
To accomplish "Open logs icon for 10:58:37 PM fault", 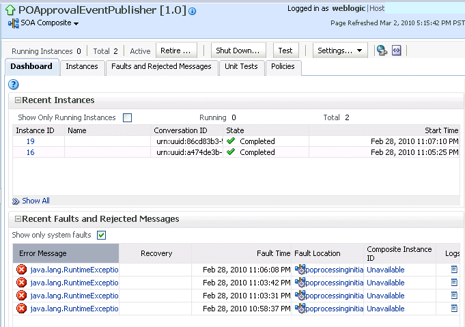I will pos(454,309).
